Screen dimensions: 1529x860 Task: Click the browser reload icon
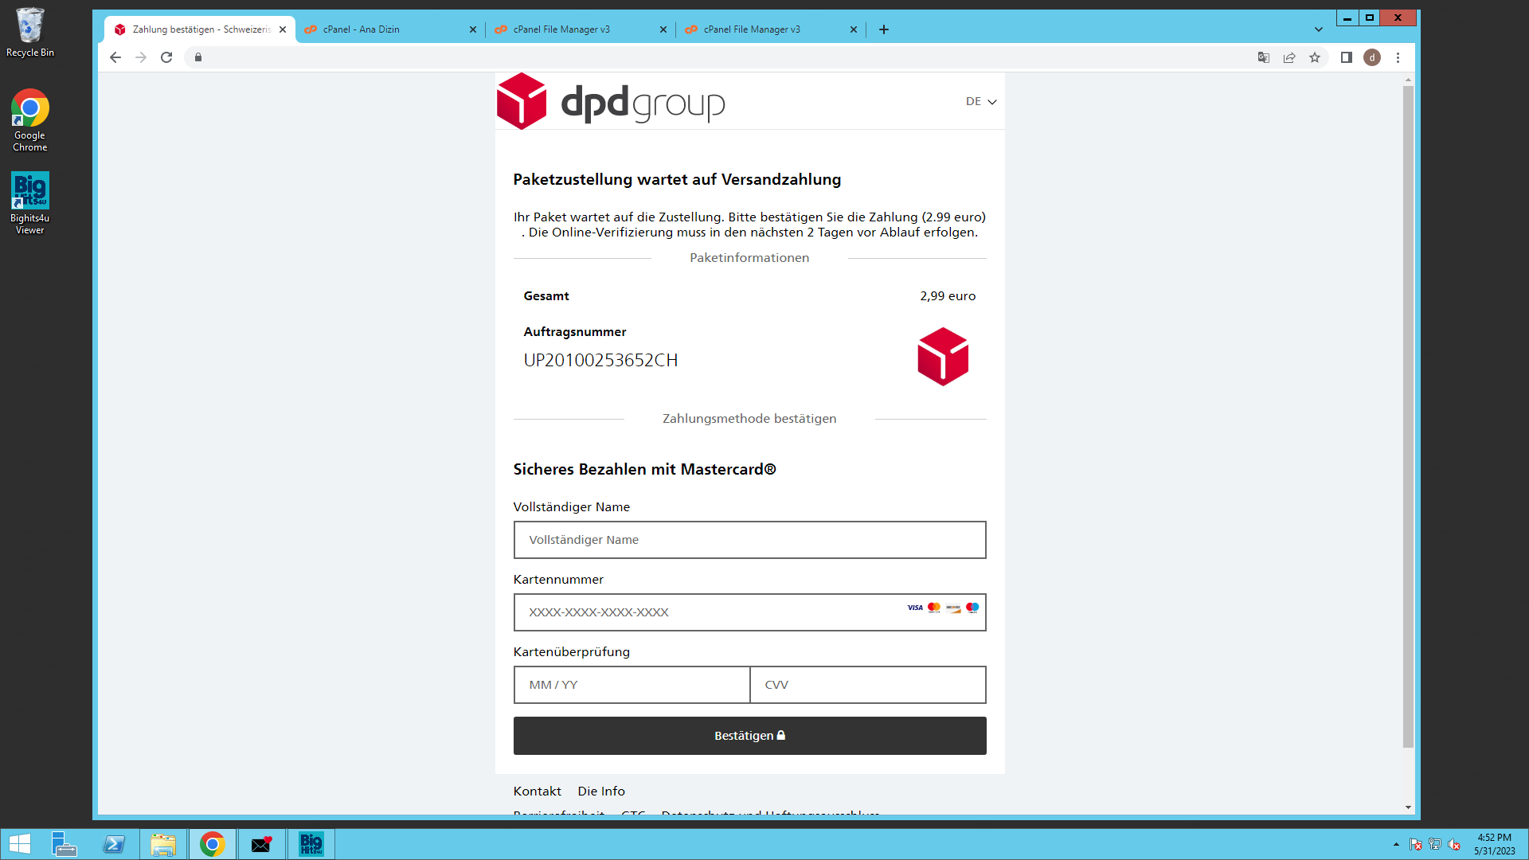pyautogui.click(x=166, y=57)
